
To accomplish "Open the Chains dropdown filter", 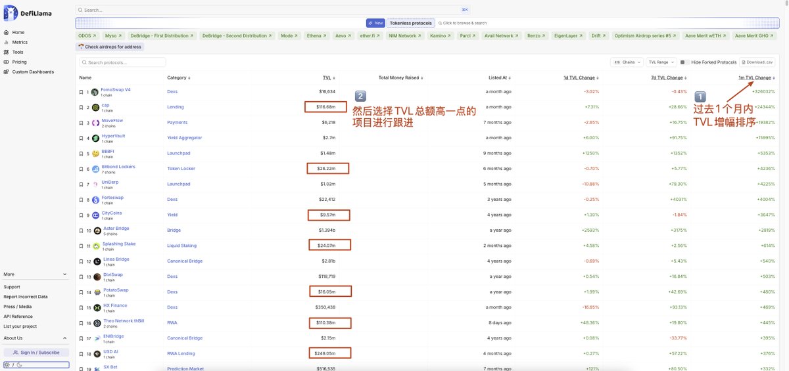I will pyautogui.click(x=626, y=62).
